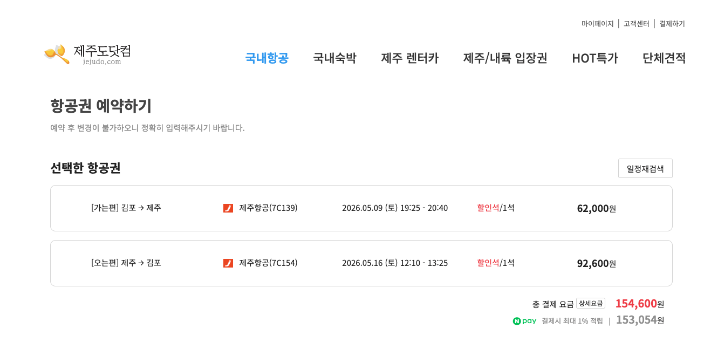Open the 상세요금 price breakdown
Screen dimensions: 704x356
click(x=591, y=303)
